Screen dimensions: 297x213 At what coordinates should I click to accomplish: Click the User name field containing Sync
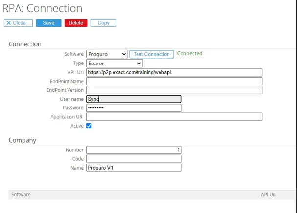click(x=133, y=99)
